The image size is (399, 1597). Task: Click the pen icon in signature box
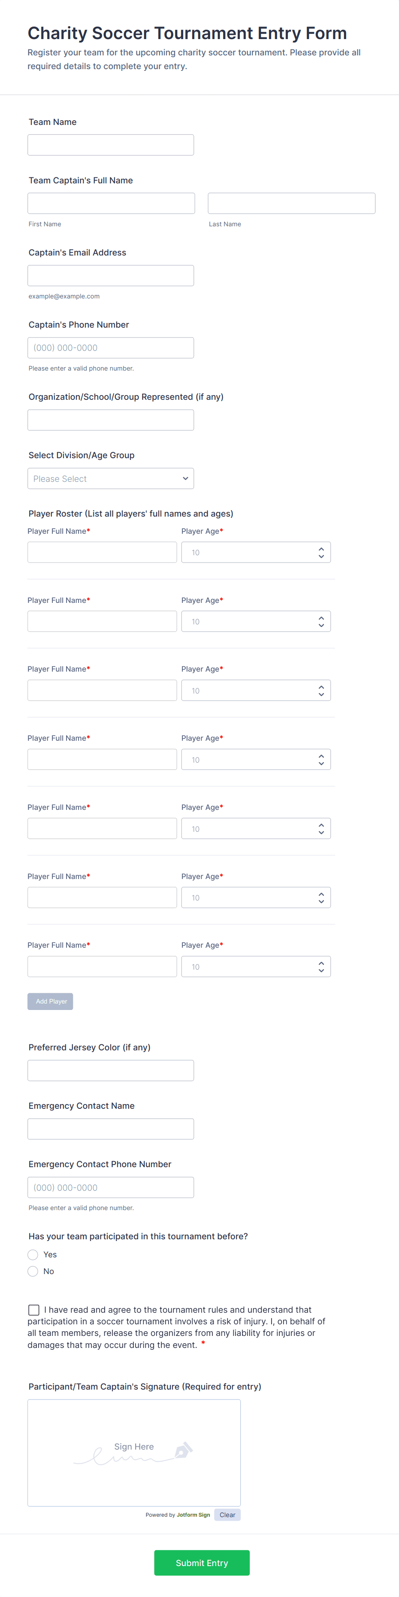[183, 1450]
